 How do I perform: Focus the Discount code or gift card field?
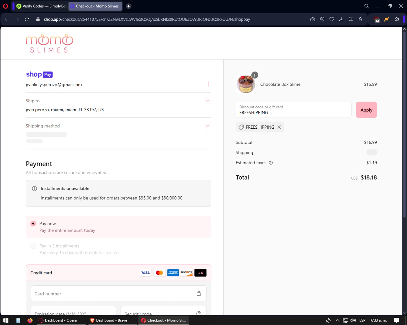[x=294, y=110]
